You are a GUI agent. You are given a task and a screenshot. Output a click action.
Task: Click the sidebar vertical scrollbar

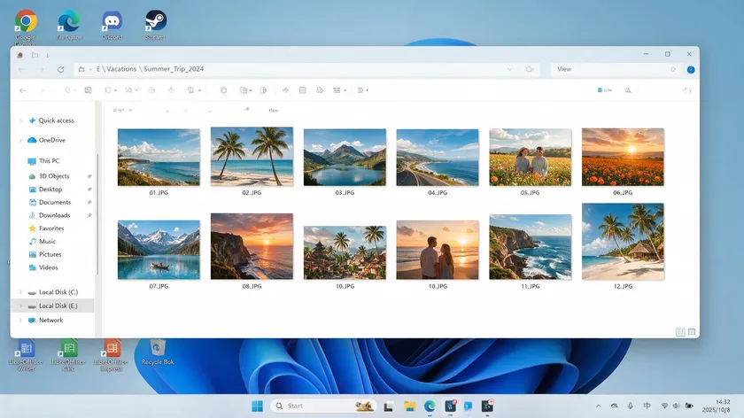coord(97,213)
